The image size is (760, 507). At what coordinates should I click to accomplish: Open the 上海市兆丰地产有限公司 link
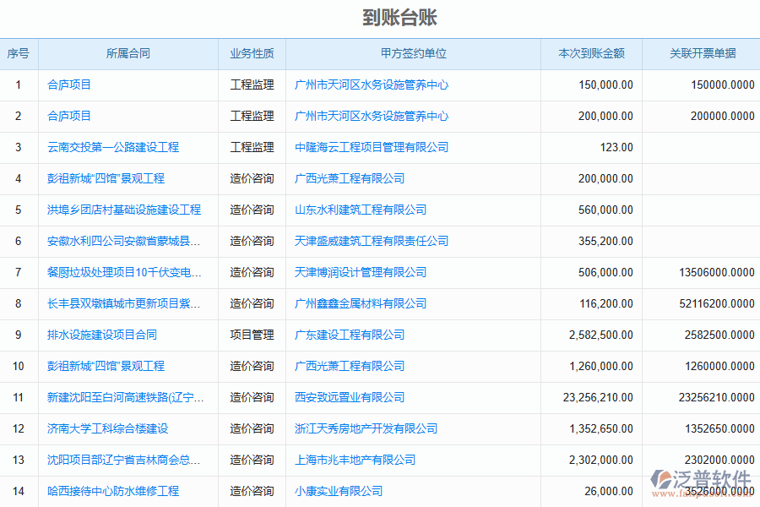tap(355, 460)
